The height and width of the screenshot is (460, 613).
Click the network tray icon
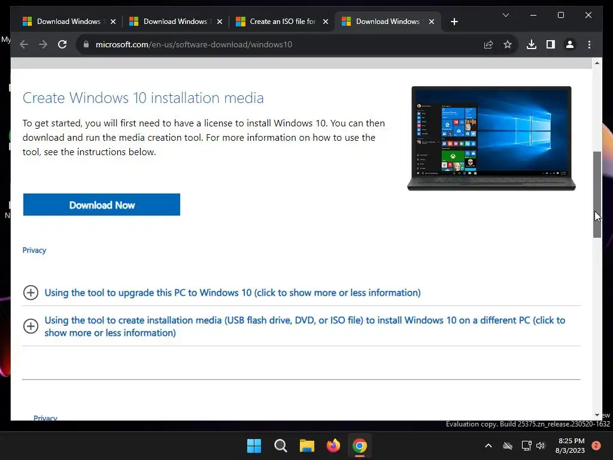point(526,446)
